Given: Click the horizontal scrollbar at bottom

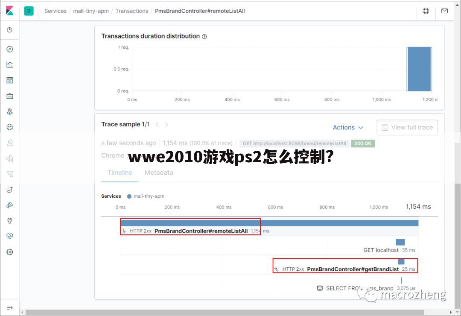Looking at the screenshot, I should click(225, 312).
